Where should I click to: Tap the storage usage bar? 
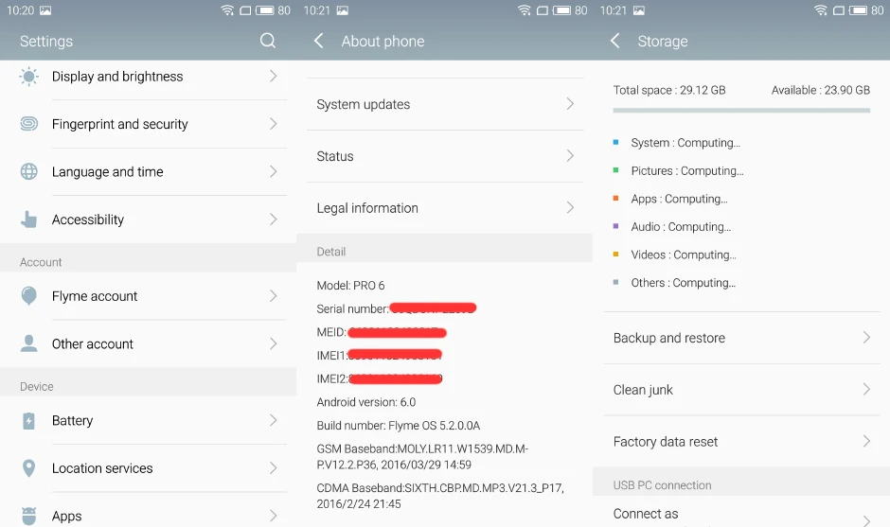(741, 110)
